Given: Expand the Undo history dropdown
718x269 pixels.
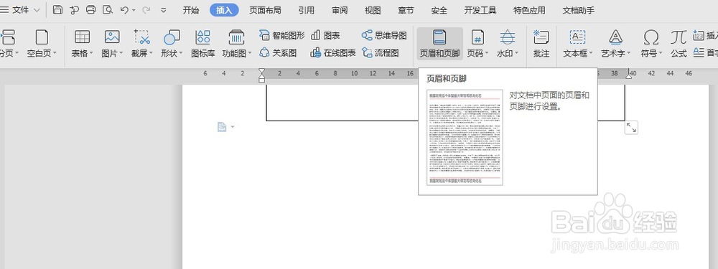Looking at the screenshot, I should [x=134, y=10].
